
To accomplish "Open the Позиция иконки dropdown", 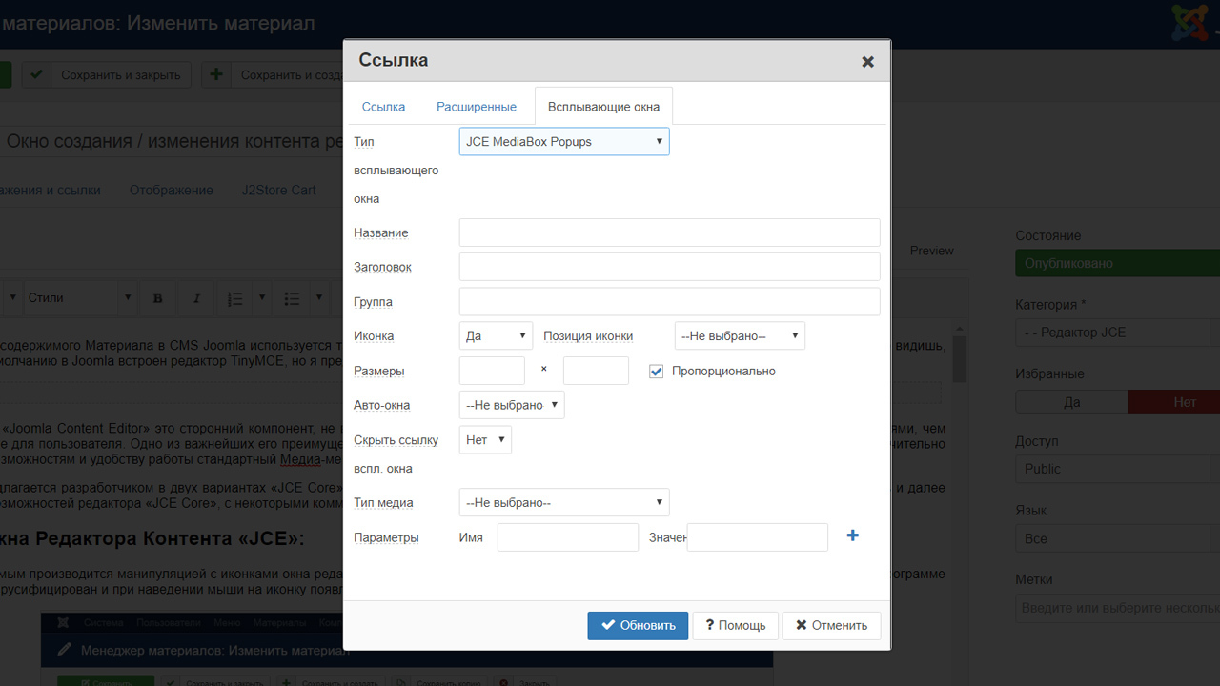I will pyautogui.click(x=740, y=335).
